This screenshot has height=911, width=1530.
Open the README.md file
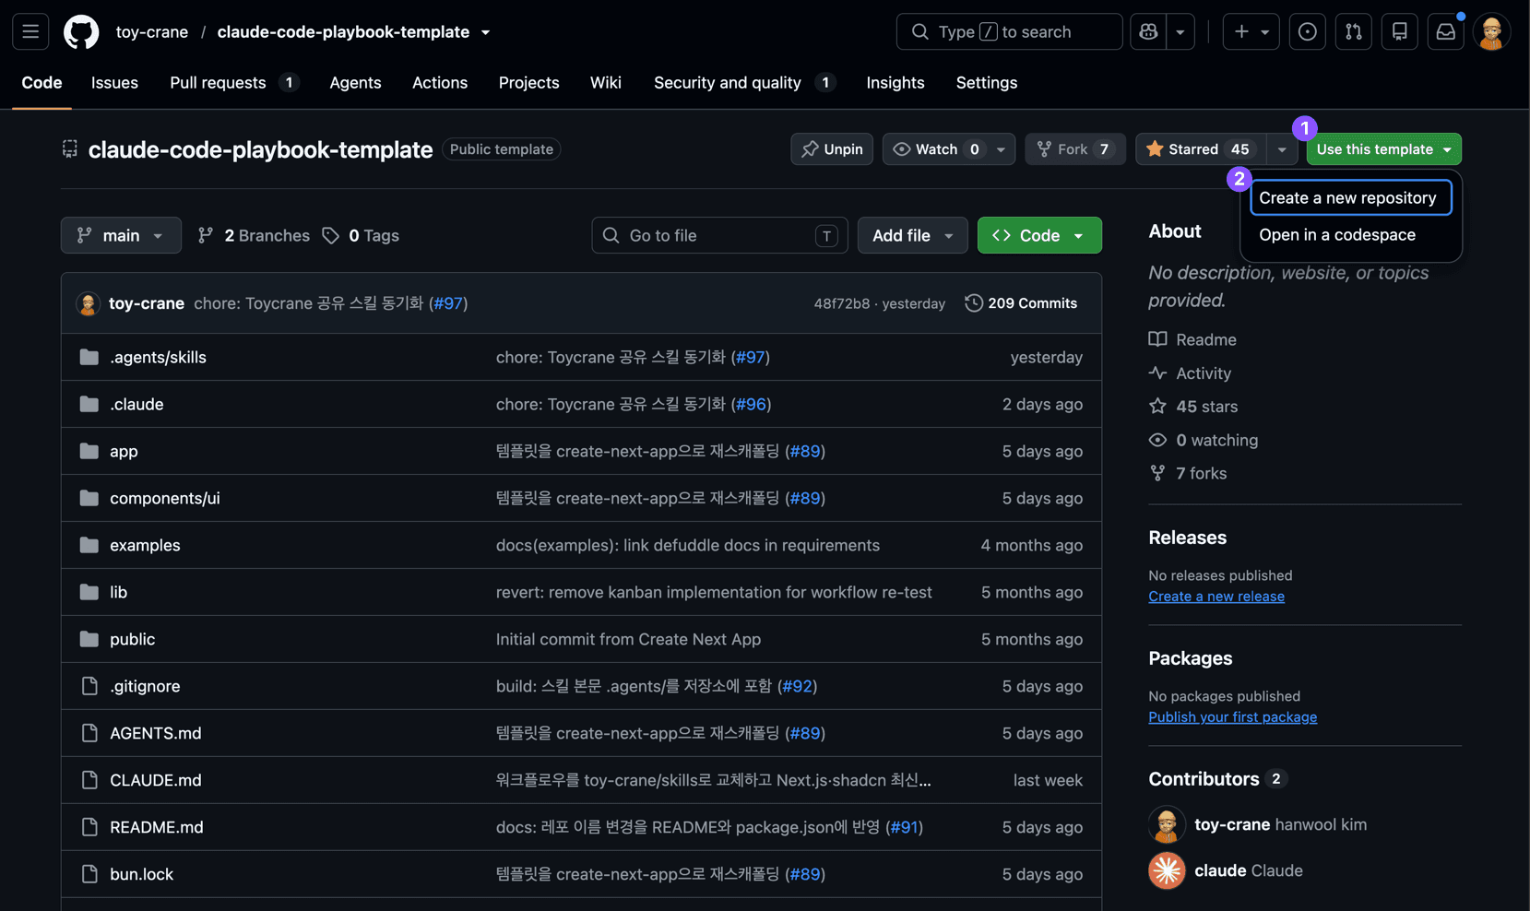[156, 827]
